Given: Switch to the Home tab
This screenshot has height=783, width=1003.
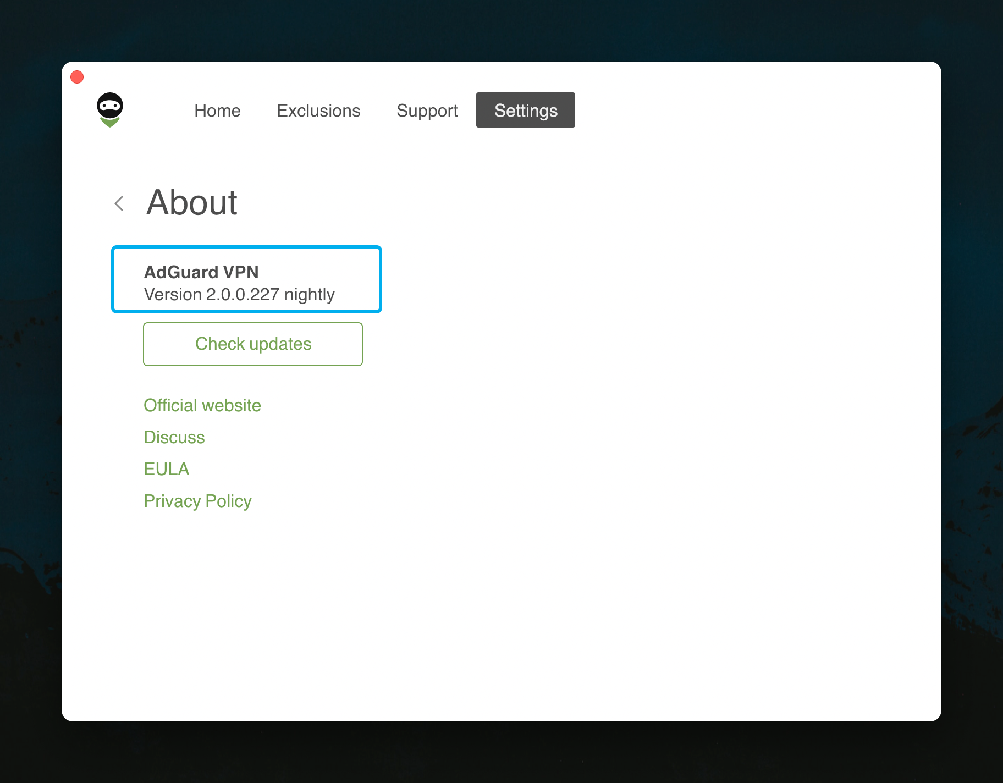Looking at the screenshot, I should click(x=217, y=111).
